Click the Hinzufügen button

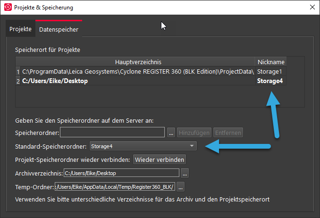click(194, 133)
